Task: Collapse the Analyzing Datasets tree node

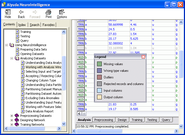Action: 12,58
